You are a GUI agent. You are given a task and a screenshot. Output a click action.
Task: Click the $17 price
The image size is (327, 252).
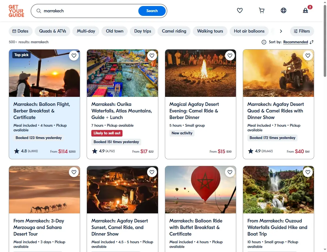pos(144,151)
